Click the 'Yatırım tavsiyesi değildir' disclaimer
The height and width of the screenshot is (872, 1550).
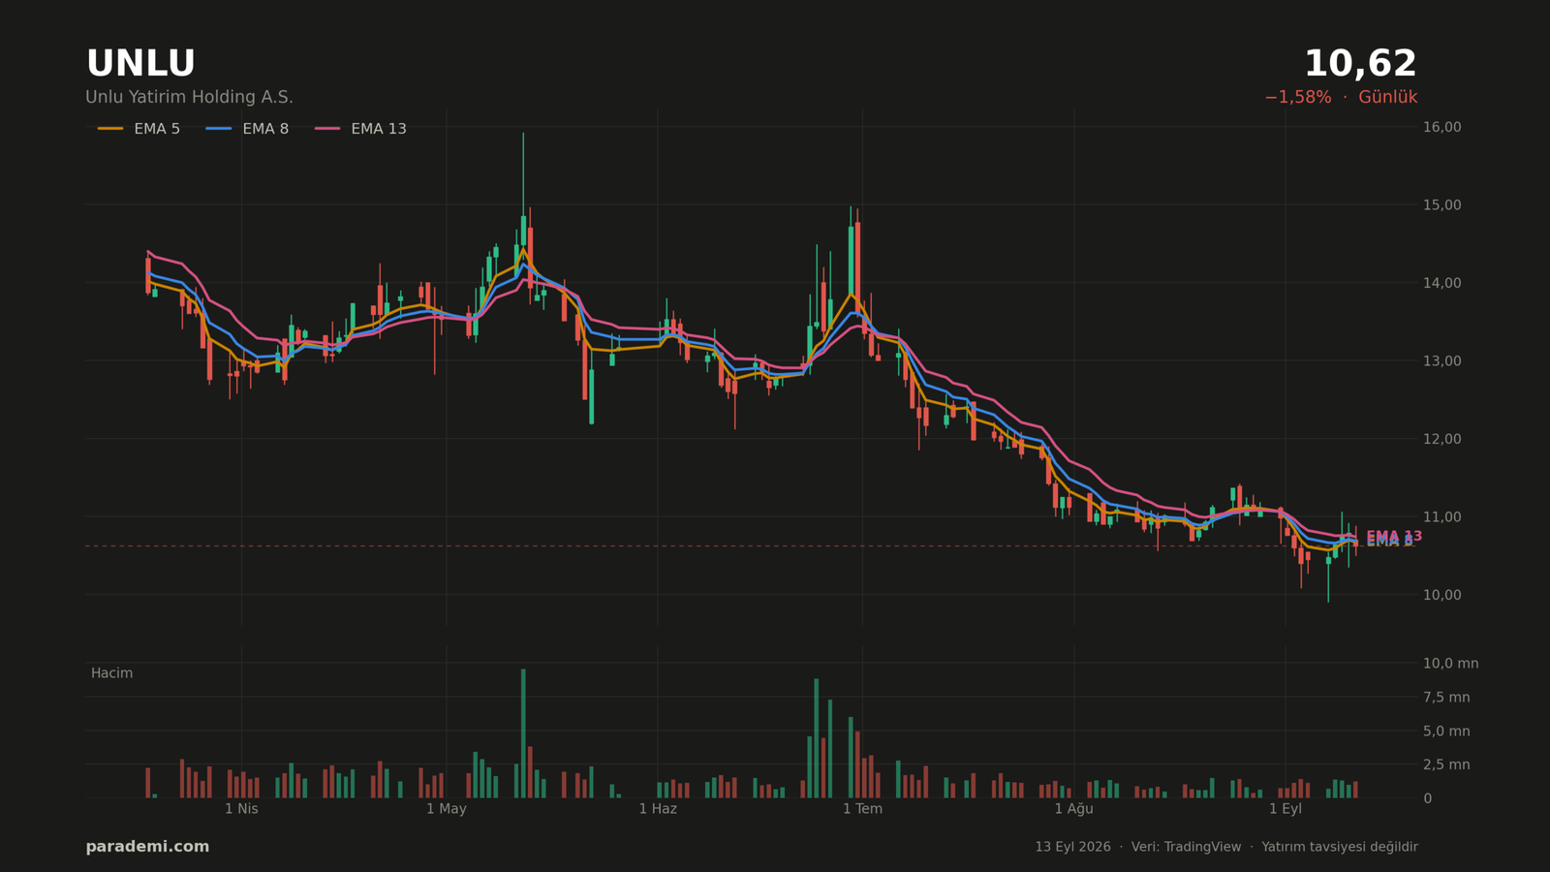1340,847
